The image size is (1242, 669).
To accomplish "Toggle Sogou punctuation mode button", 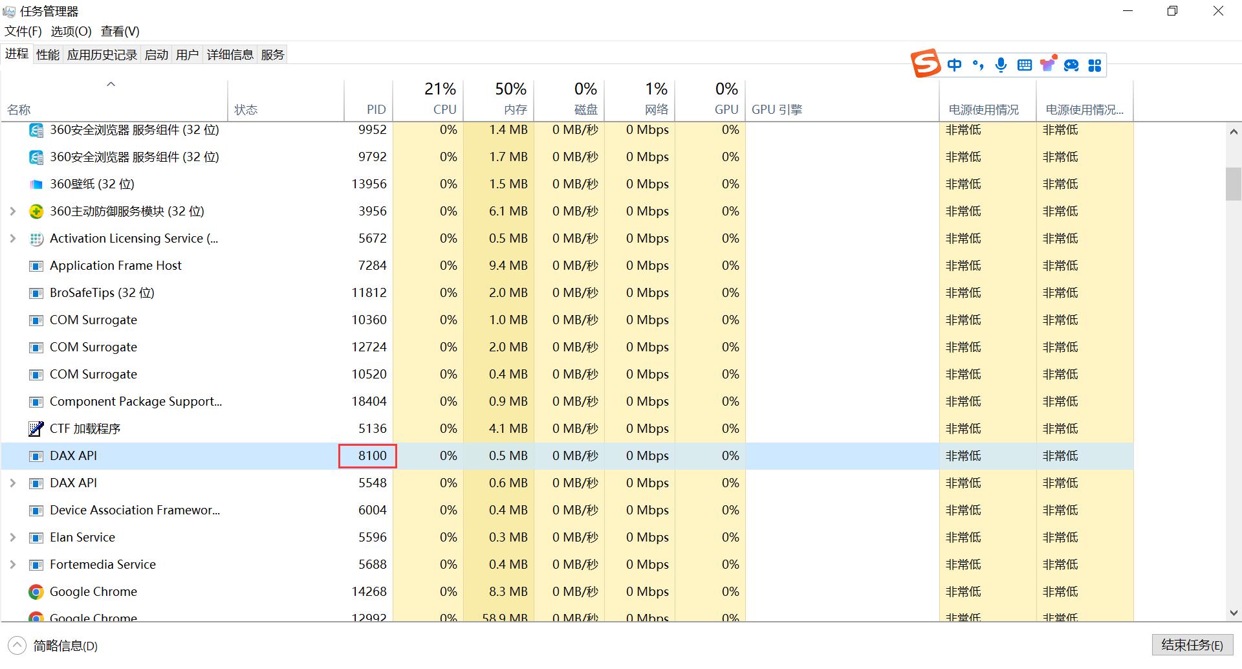I will (978, 65).
